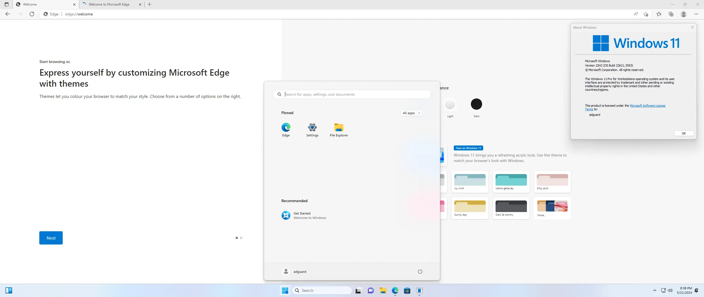This screenshot has height=297, width=704.
Task: Open the Collections icon in toolbar
Action: (671, 14)
